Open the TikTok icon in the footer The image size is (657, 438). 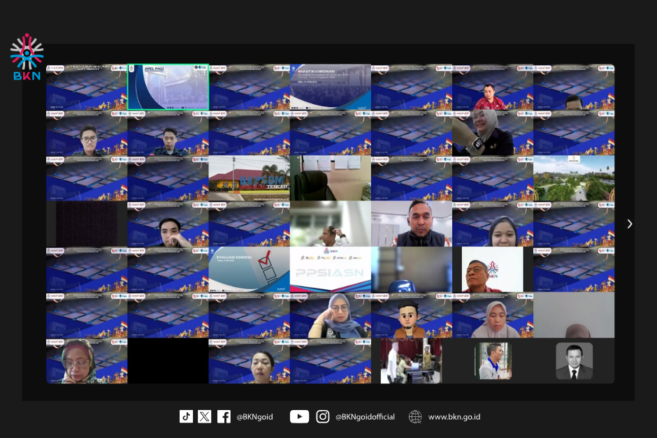[186, 416]
